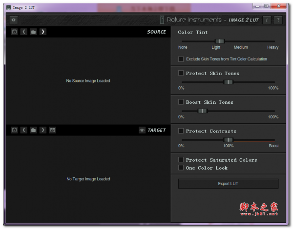293x229 pixels.
Task: Click the 'Boost' label under Protect Contrasts
Action: click(x=274, y=146)
